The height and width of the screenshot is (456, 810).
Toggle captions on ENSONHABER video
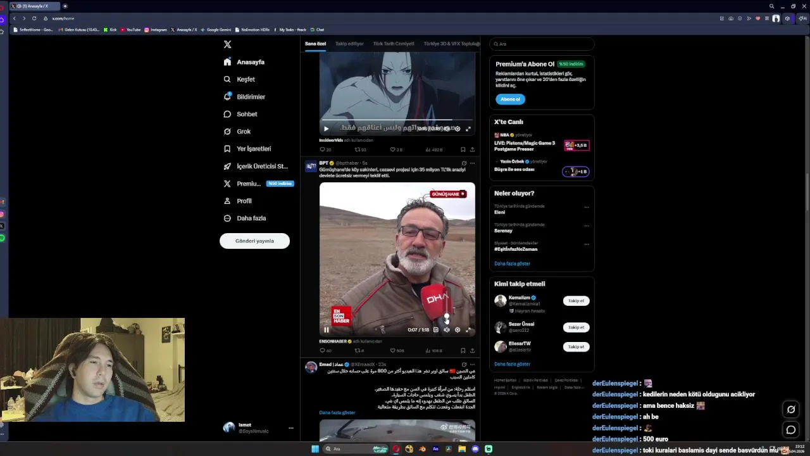point(435,330)
